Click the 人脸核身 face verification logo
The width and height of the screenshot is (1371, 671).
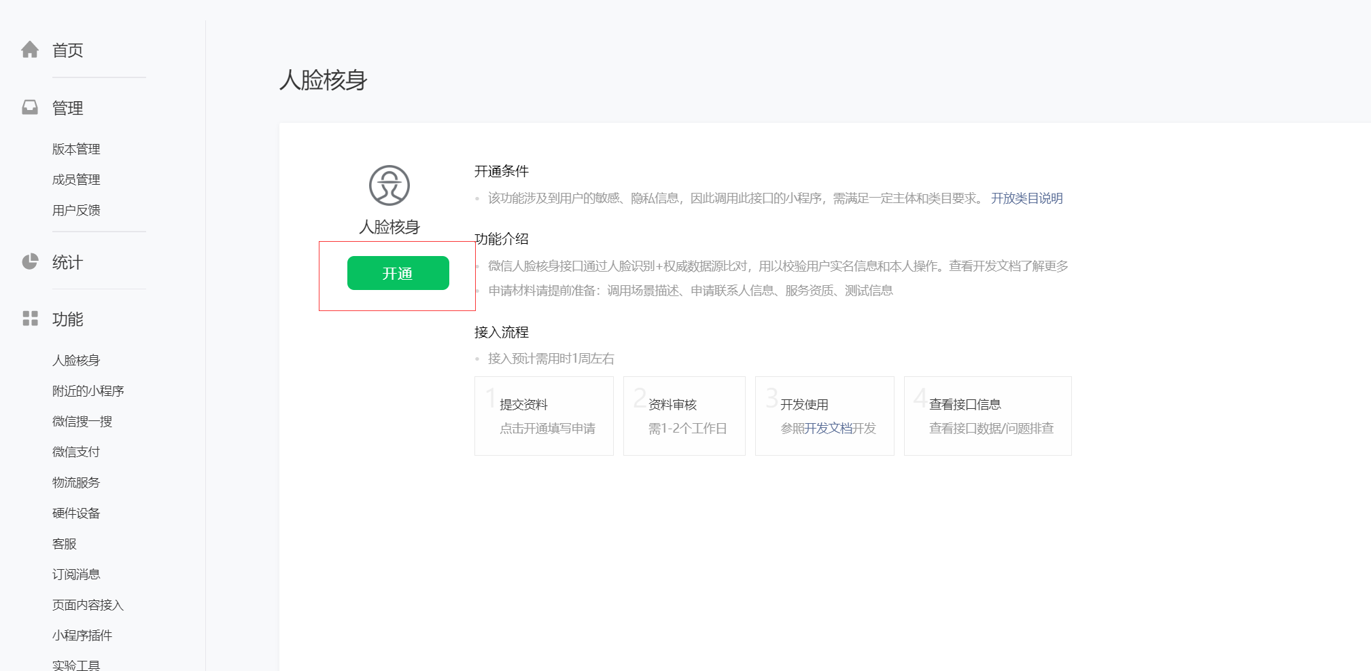(x=389, y=185)
